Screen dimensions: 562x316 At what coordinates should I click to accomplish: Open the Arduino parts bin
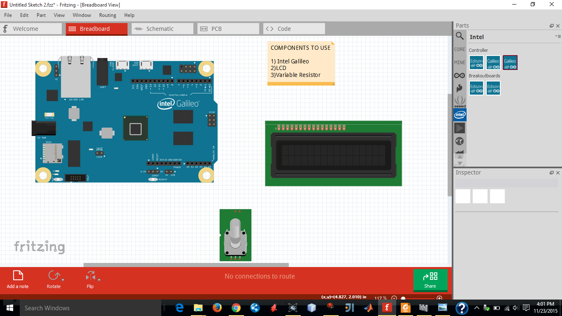(x=460, y=76)
